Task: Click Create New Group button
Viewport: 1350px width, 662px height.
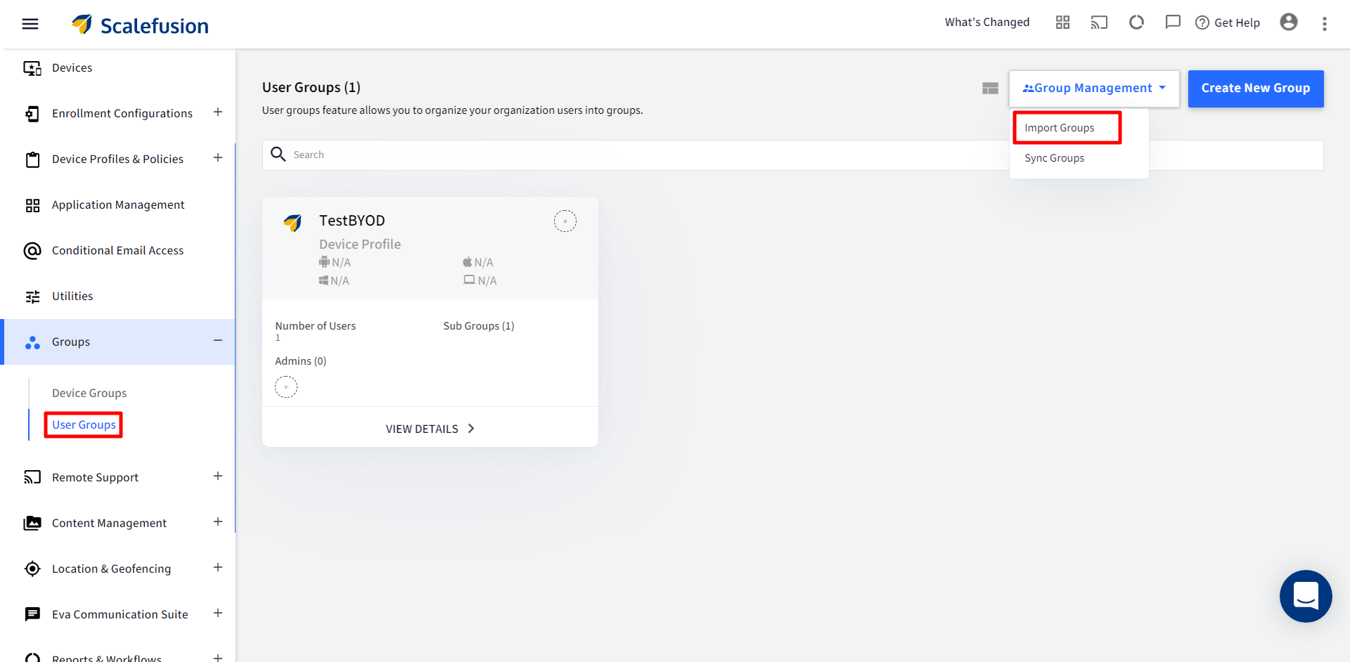Action: (1256, 89)
